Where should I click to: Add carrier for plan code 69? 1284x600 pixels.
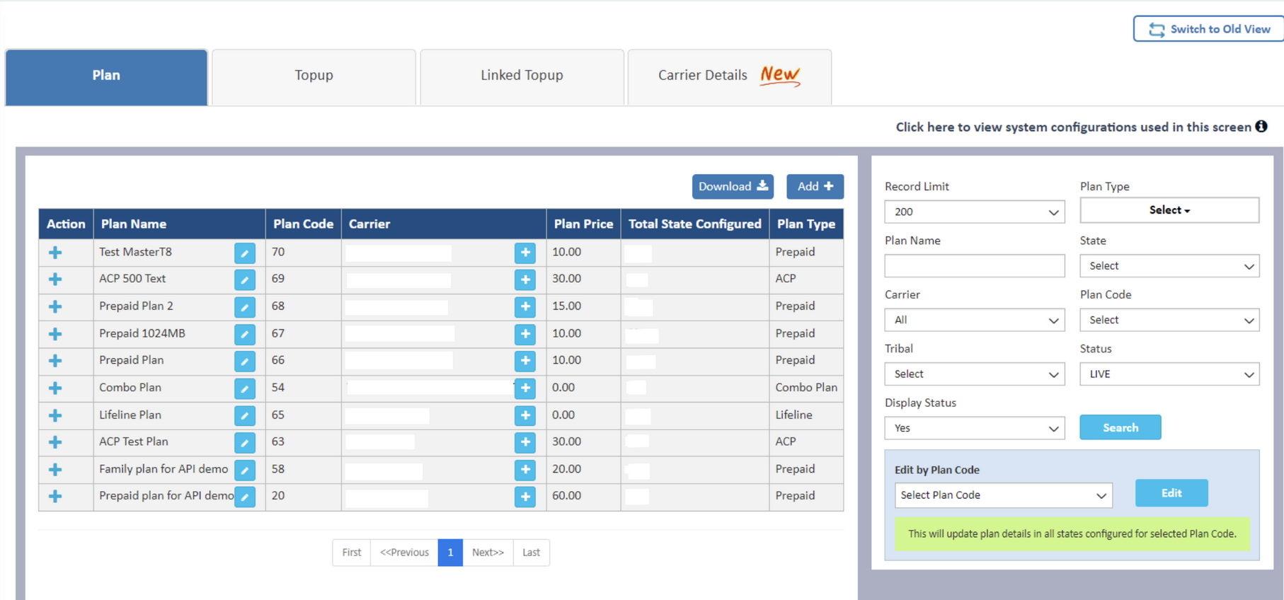tap(525, 279)
